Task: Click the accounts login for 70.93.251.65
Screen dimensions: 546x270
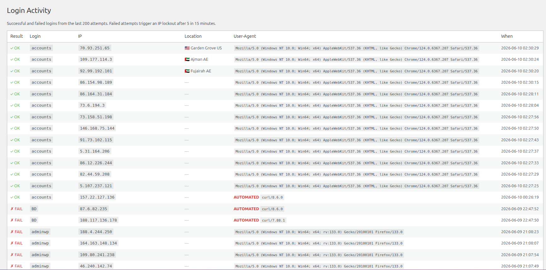Action: [41, 48]
